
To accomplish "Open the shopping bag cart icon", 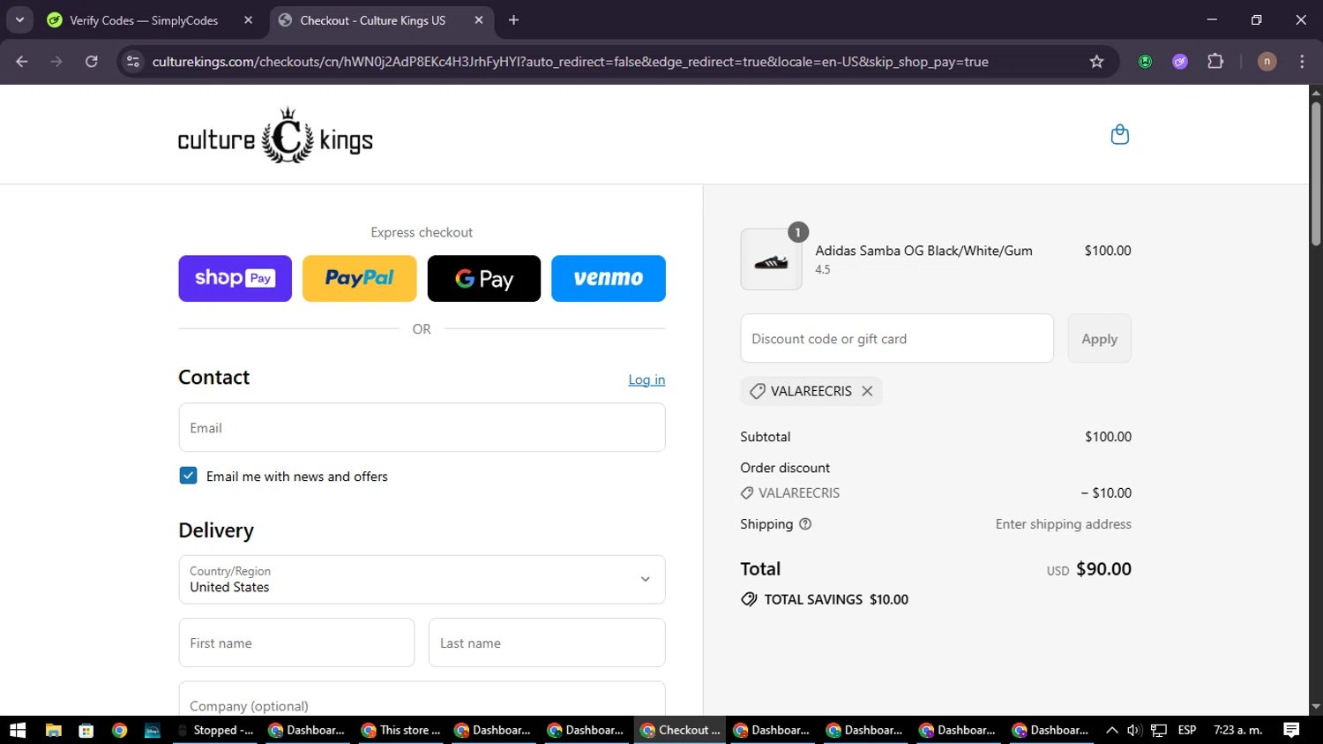I will click(x=1119, y=135).
